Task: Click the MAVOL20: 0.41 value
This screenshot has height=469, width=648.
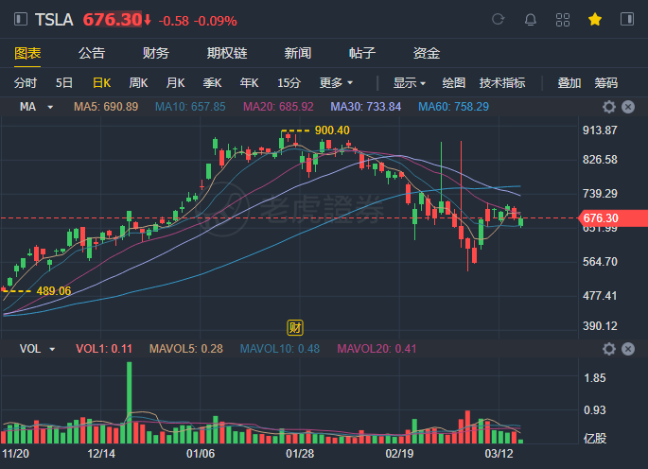Action: click(377, 349)
